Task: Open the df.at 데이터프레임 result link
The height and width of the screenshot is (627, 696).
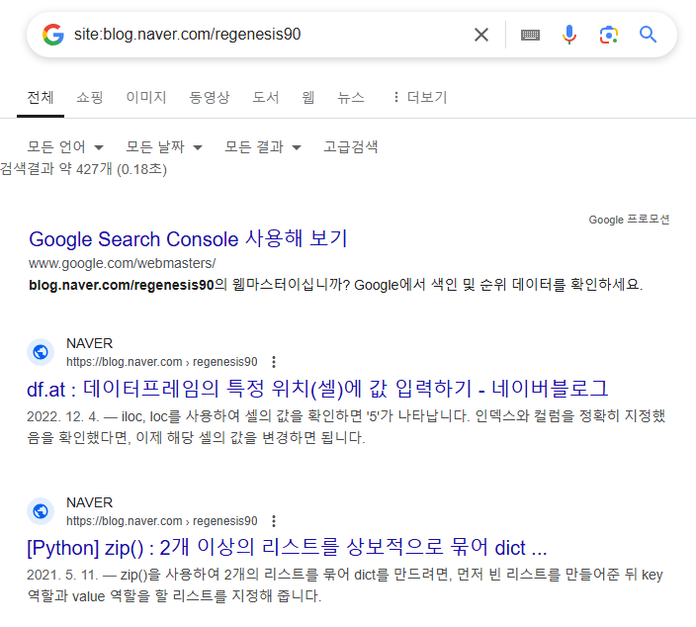Action: (317, 389)
